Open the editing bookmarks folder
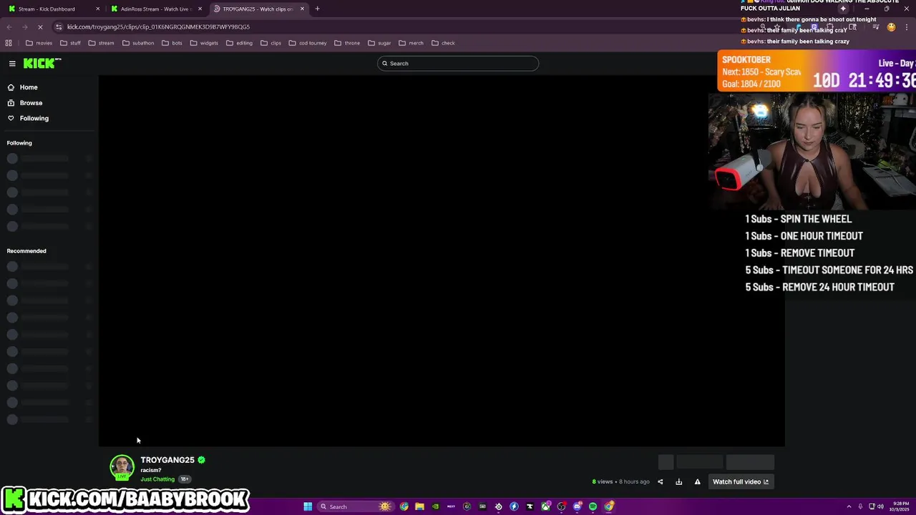Image resolution: width=916 pixels, height=515 pixels. click(239, 43)
